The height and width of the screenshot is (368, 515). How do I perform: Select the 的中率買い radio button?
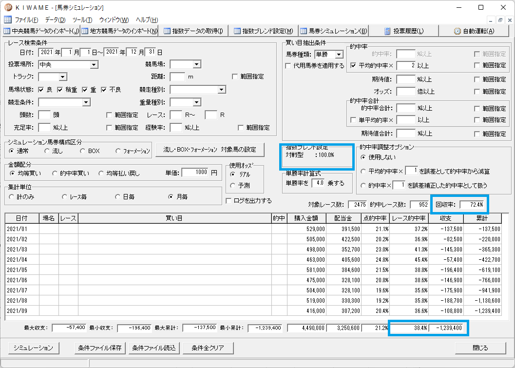55,173
